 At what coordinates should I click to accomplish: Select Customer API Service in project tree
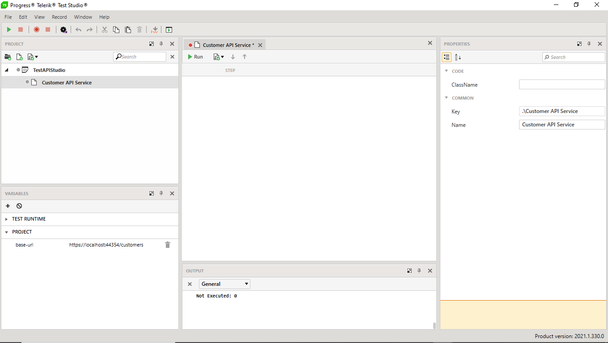[x=67, y=83]
